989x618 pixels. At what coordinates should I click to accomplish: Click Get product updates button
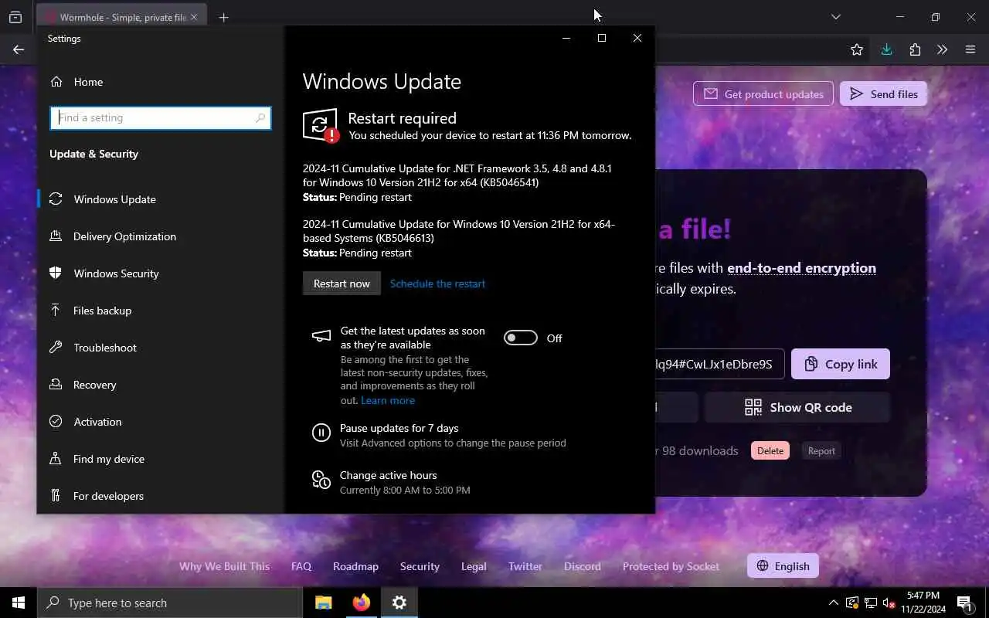click(763, 94)
